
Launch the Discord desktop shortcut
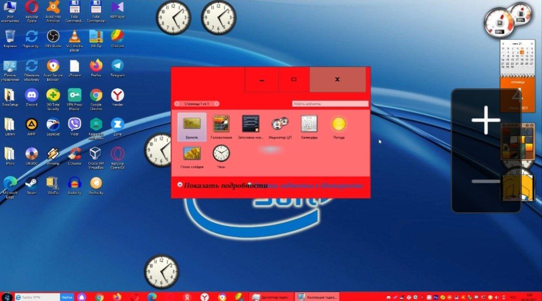[x=32, y=98]
